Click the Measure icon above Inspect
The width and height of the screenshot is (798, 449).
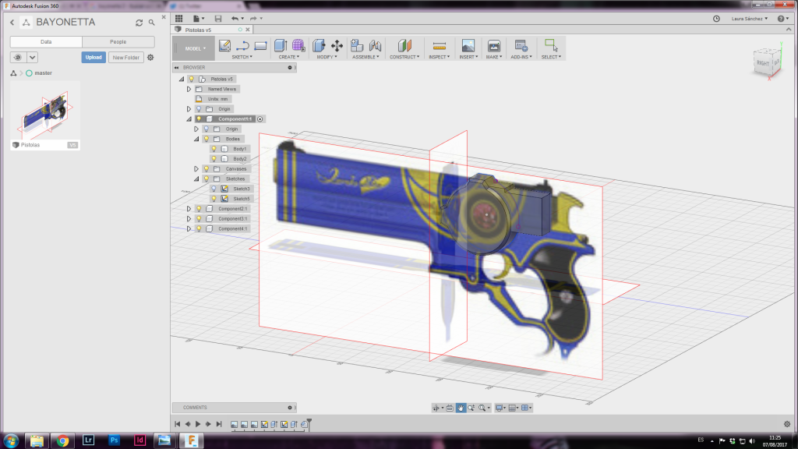point(440,45)
